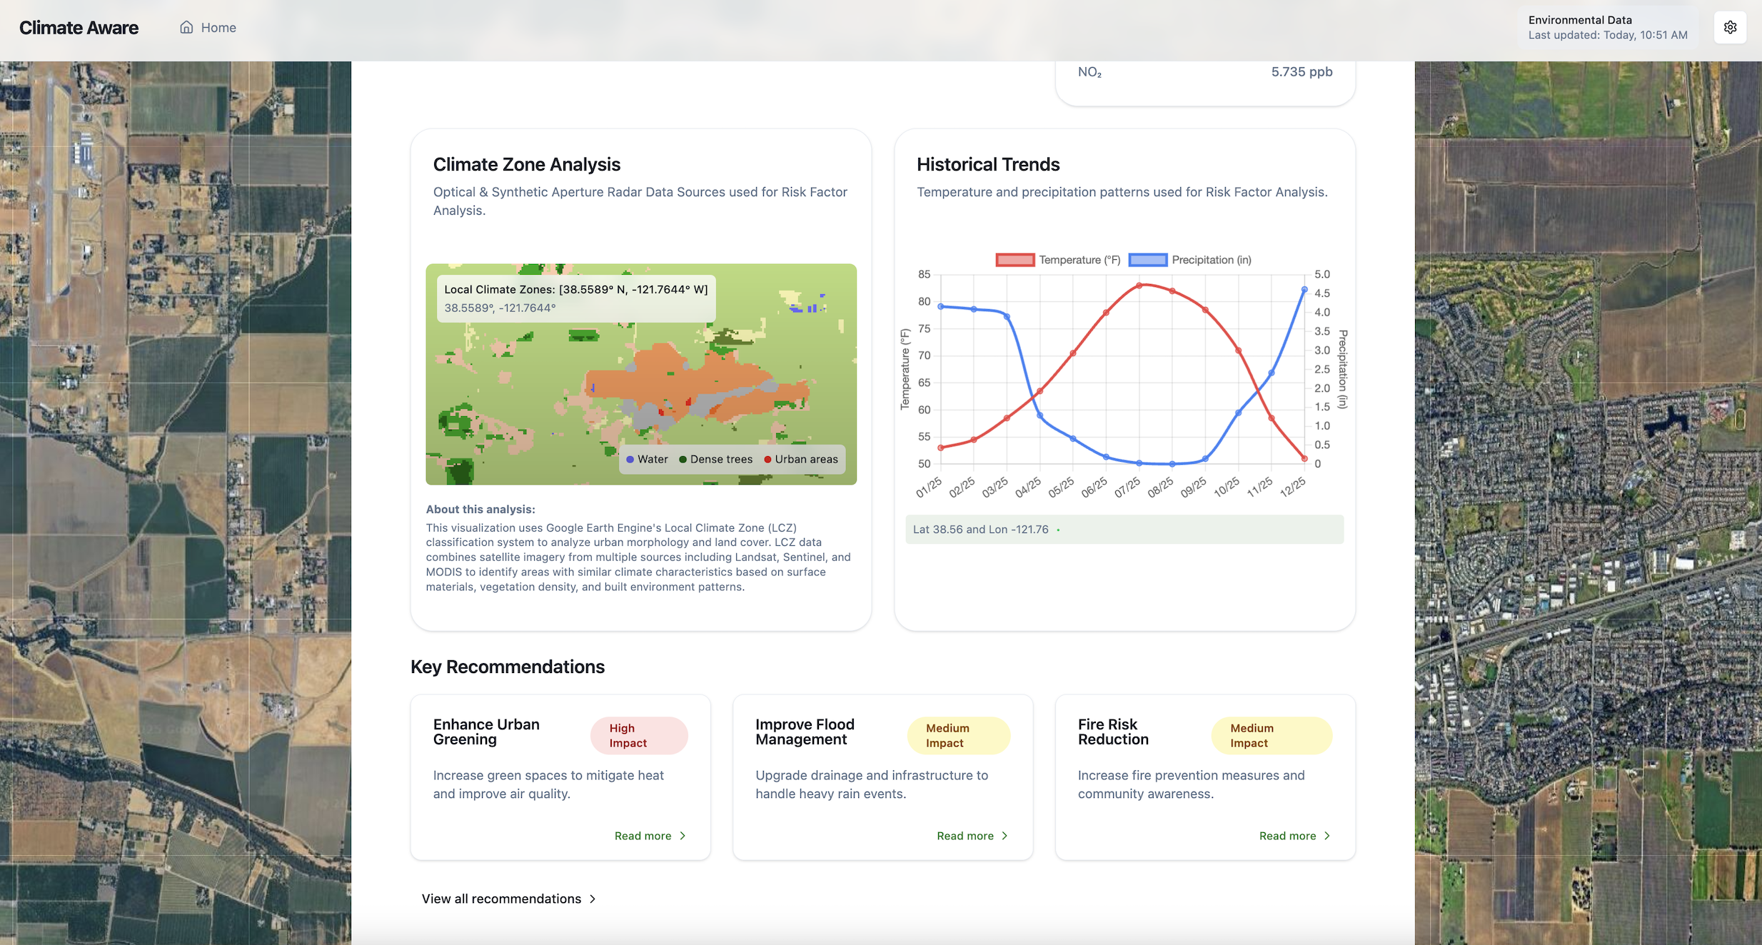Read more on Fire Risk Reduction

coord(1287,836)
